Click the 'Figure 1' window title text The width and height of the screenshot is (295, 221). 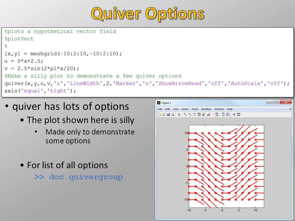166,103
